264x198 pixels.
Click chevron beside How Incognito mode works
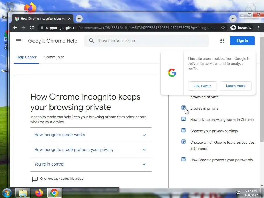(x=144, y=135)
